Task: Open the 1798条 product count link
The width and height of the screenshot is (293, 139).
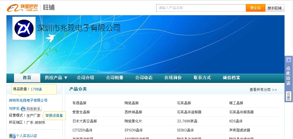Action: click(x=36, y=89)
